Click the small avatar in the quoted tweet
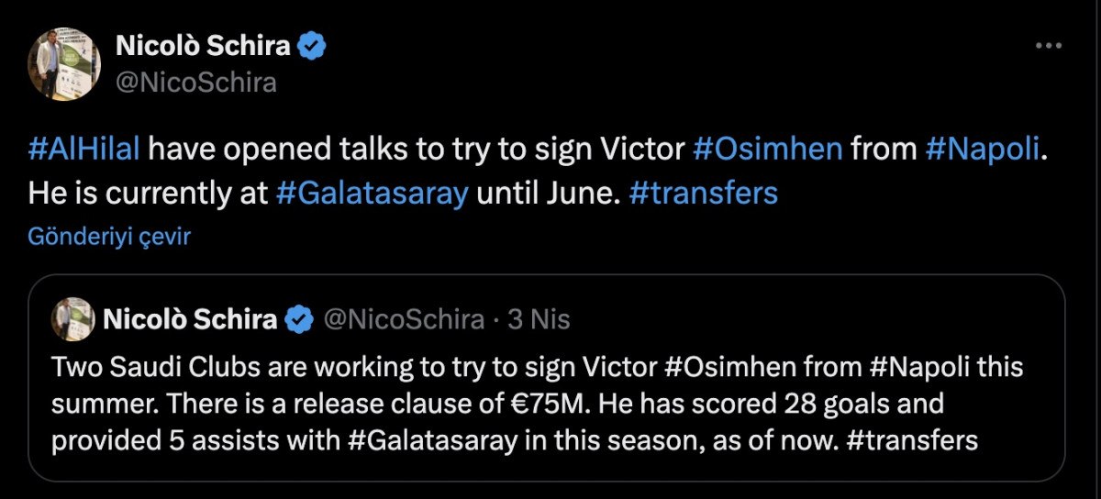 click(72, 319)
